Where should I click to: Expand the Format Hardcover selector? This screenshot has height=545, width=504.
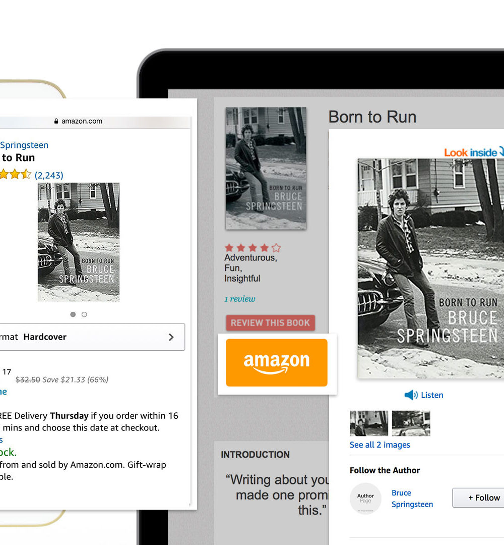coord(92,337)
